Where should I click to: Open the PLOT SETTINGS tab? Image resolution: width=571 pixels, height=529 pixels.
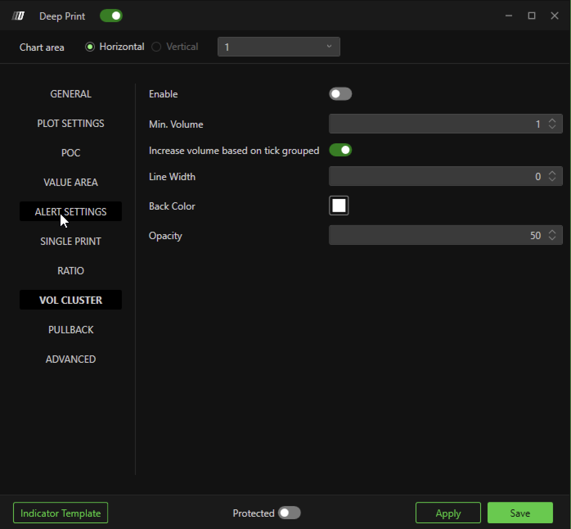71,124
